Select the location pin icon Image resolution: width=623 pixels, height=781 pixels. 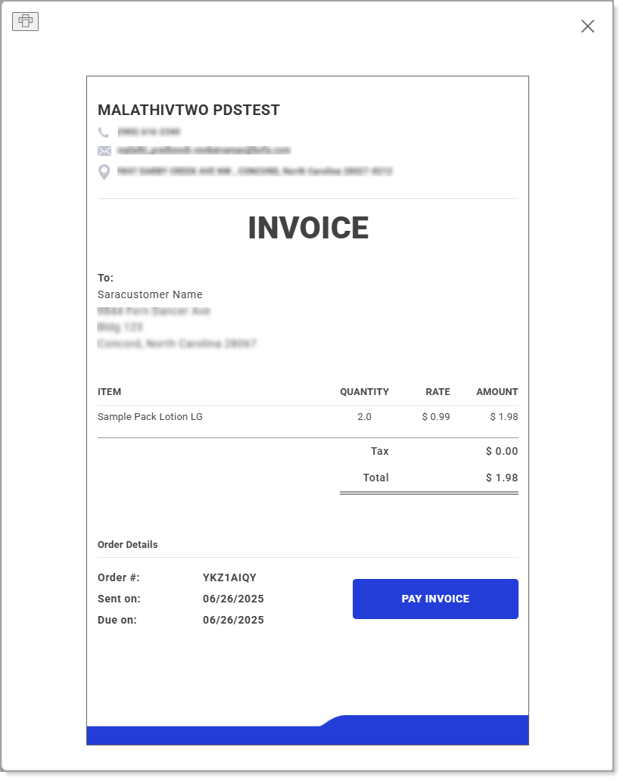[104, 170]
